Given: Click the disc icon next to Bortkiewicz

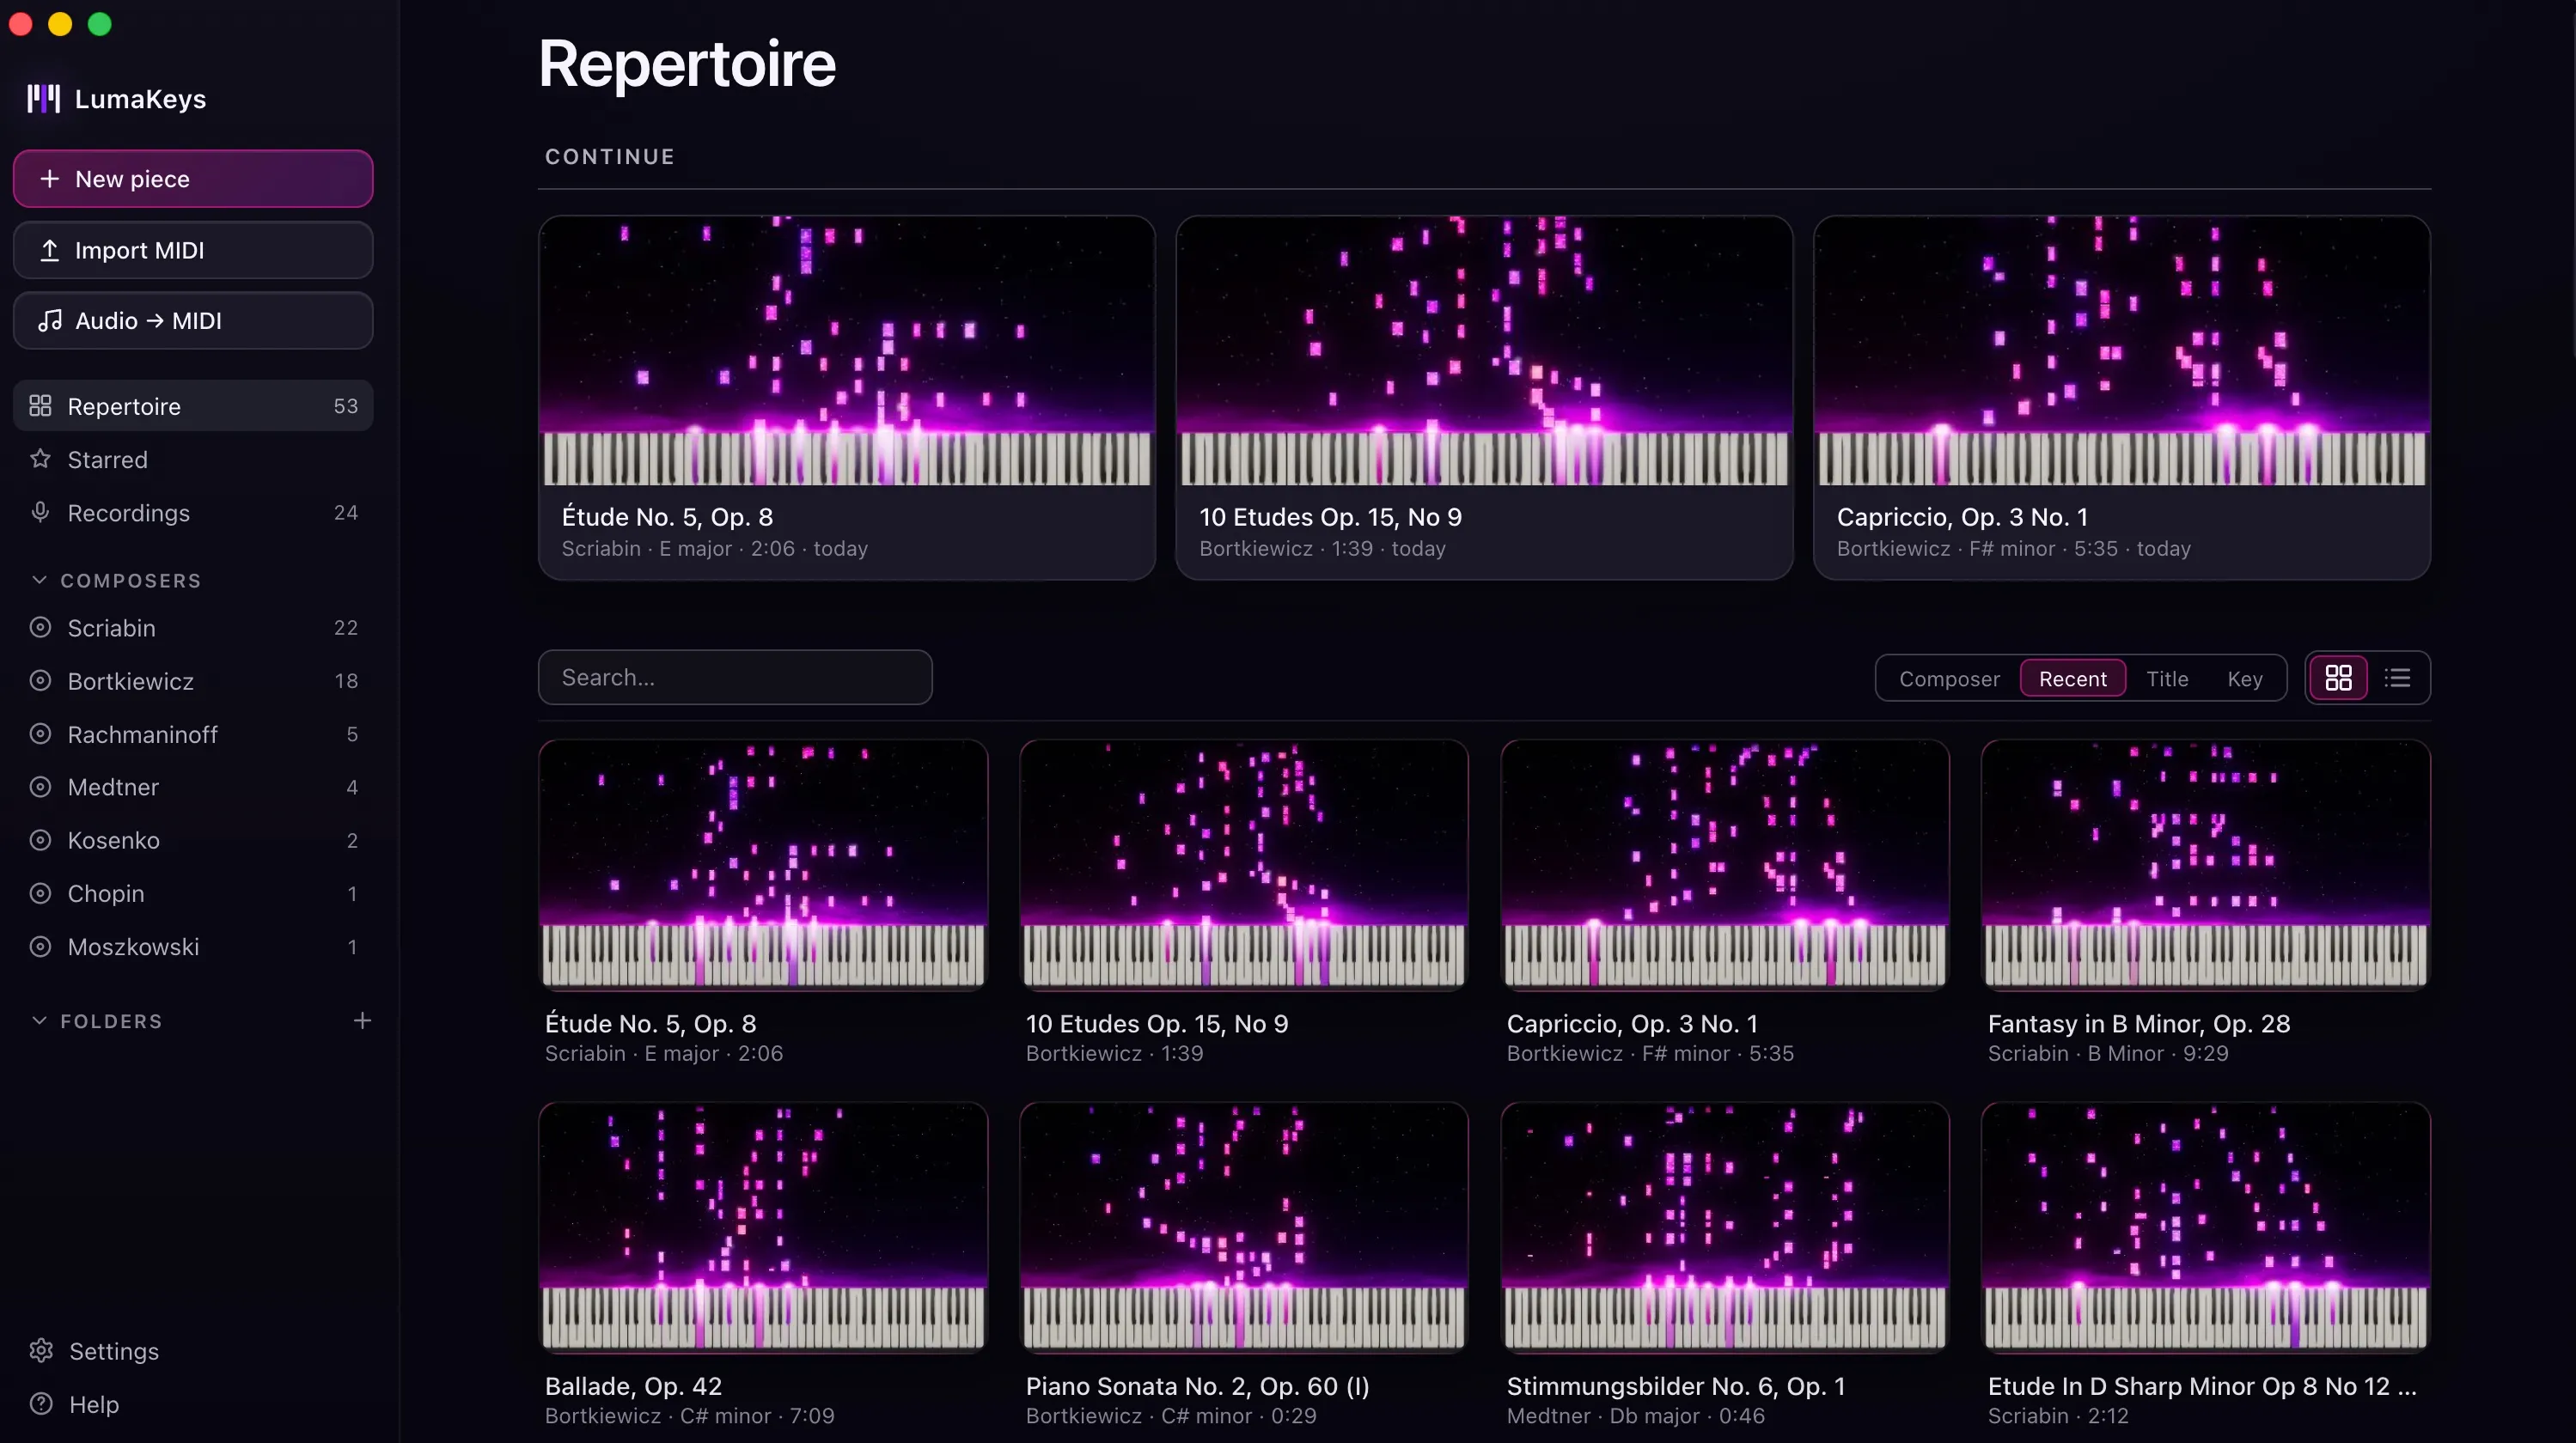Looking at the screenshot, I should click(40, 680).
